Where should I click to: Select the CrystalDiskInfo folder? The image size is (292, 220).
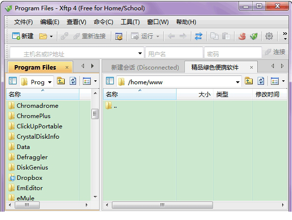(34, 137)
